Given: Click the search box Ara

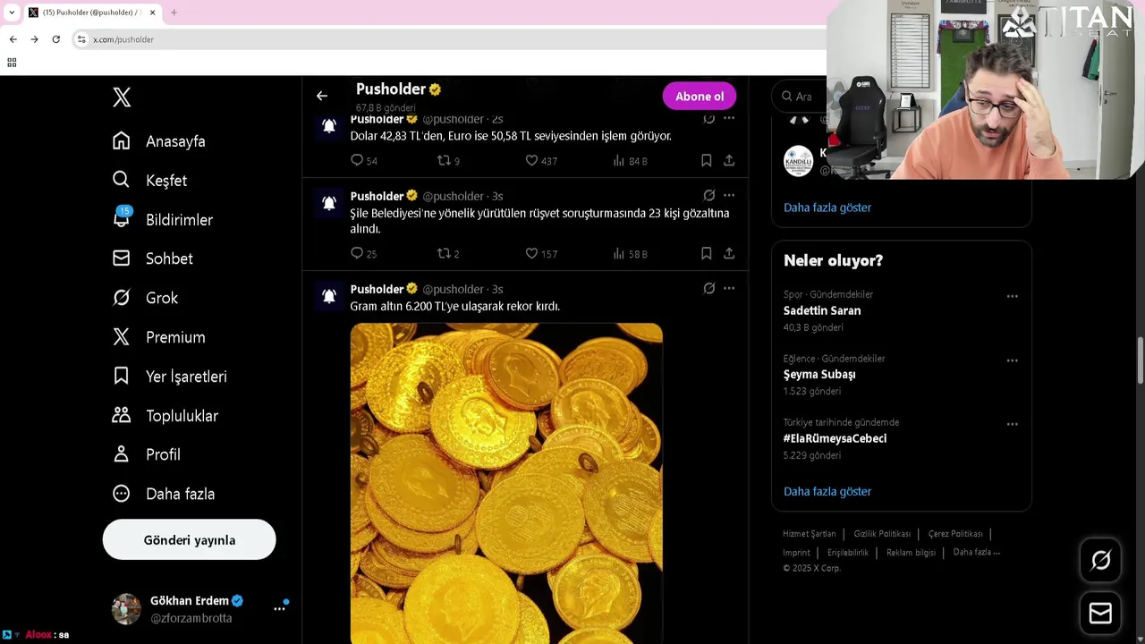Looking at the screenshot, I should pos(799,97).
